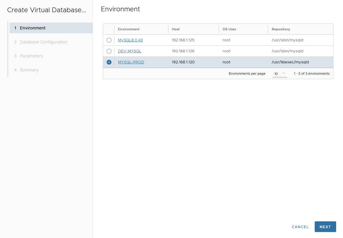The image size is (343, 238).
Task: Click the Repository column header
Action: pyautogui.click(x=281, y=29)
